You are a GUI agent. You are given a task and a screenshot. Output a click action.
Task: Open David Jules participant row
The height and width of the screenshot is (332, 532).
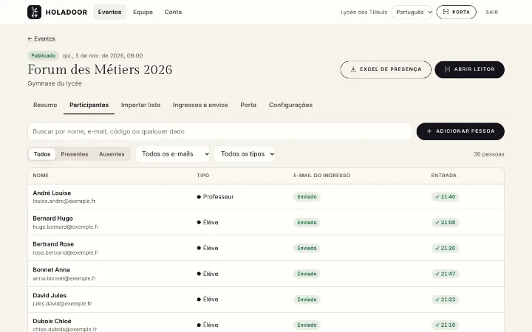pyautogui.click(x=266, y=300)
